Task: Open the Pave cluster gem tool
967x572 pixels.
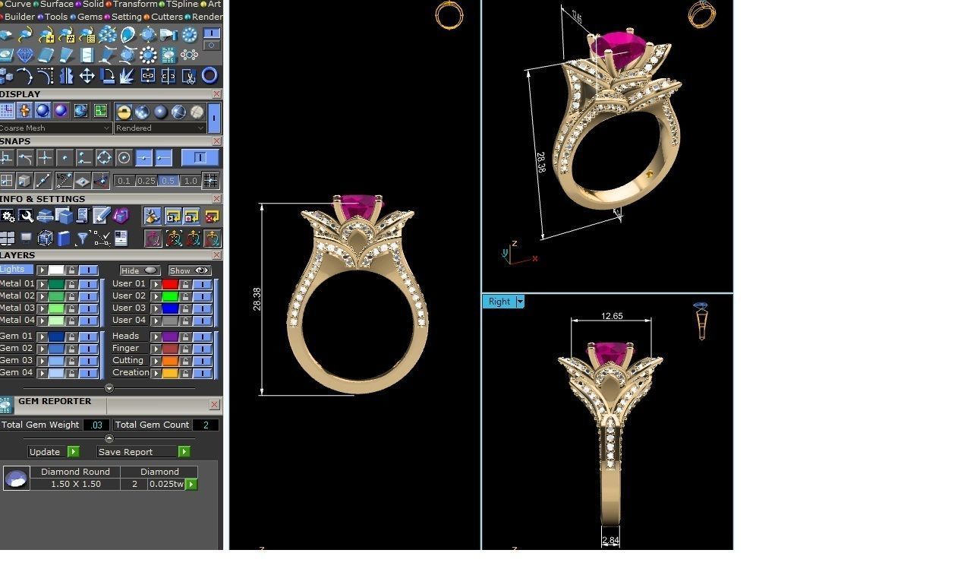Action: click(x=108, y=35)
